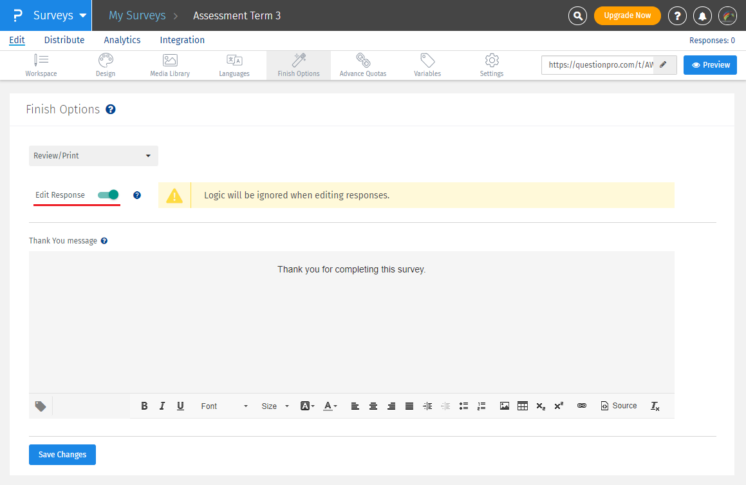Open the Settings gear icon
Viewport: 746px width, 485px height.
coord(492,61)
